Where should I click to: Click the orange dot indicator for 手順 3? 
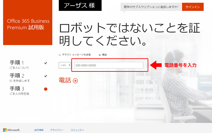pos(46,89)
